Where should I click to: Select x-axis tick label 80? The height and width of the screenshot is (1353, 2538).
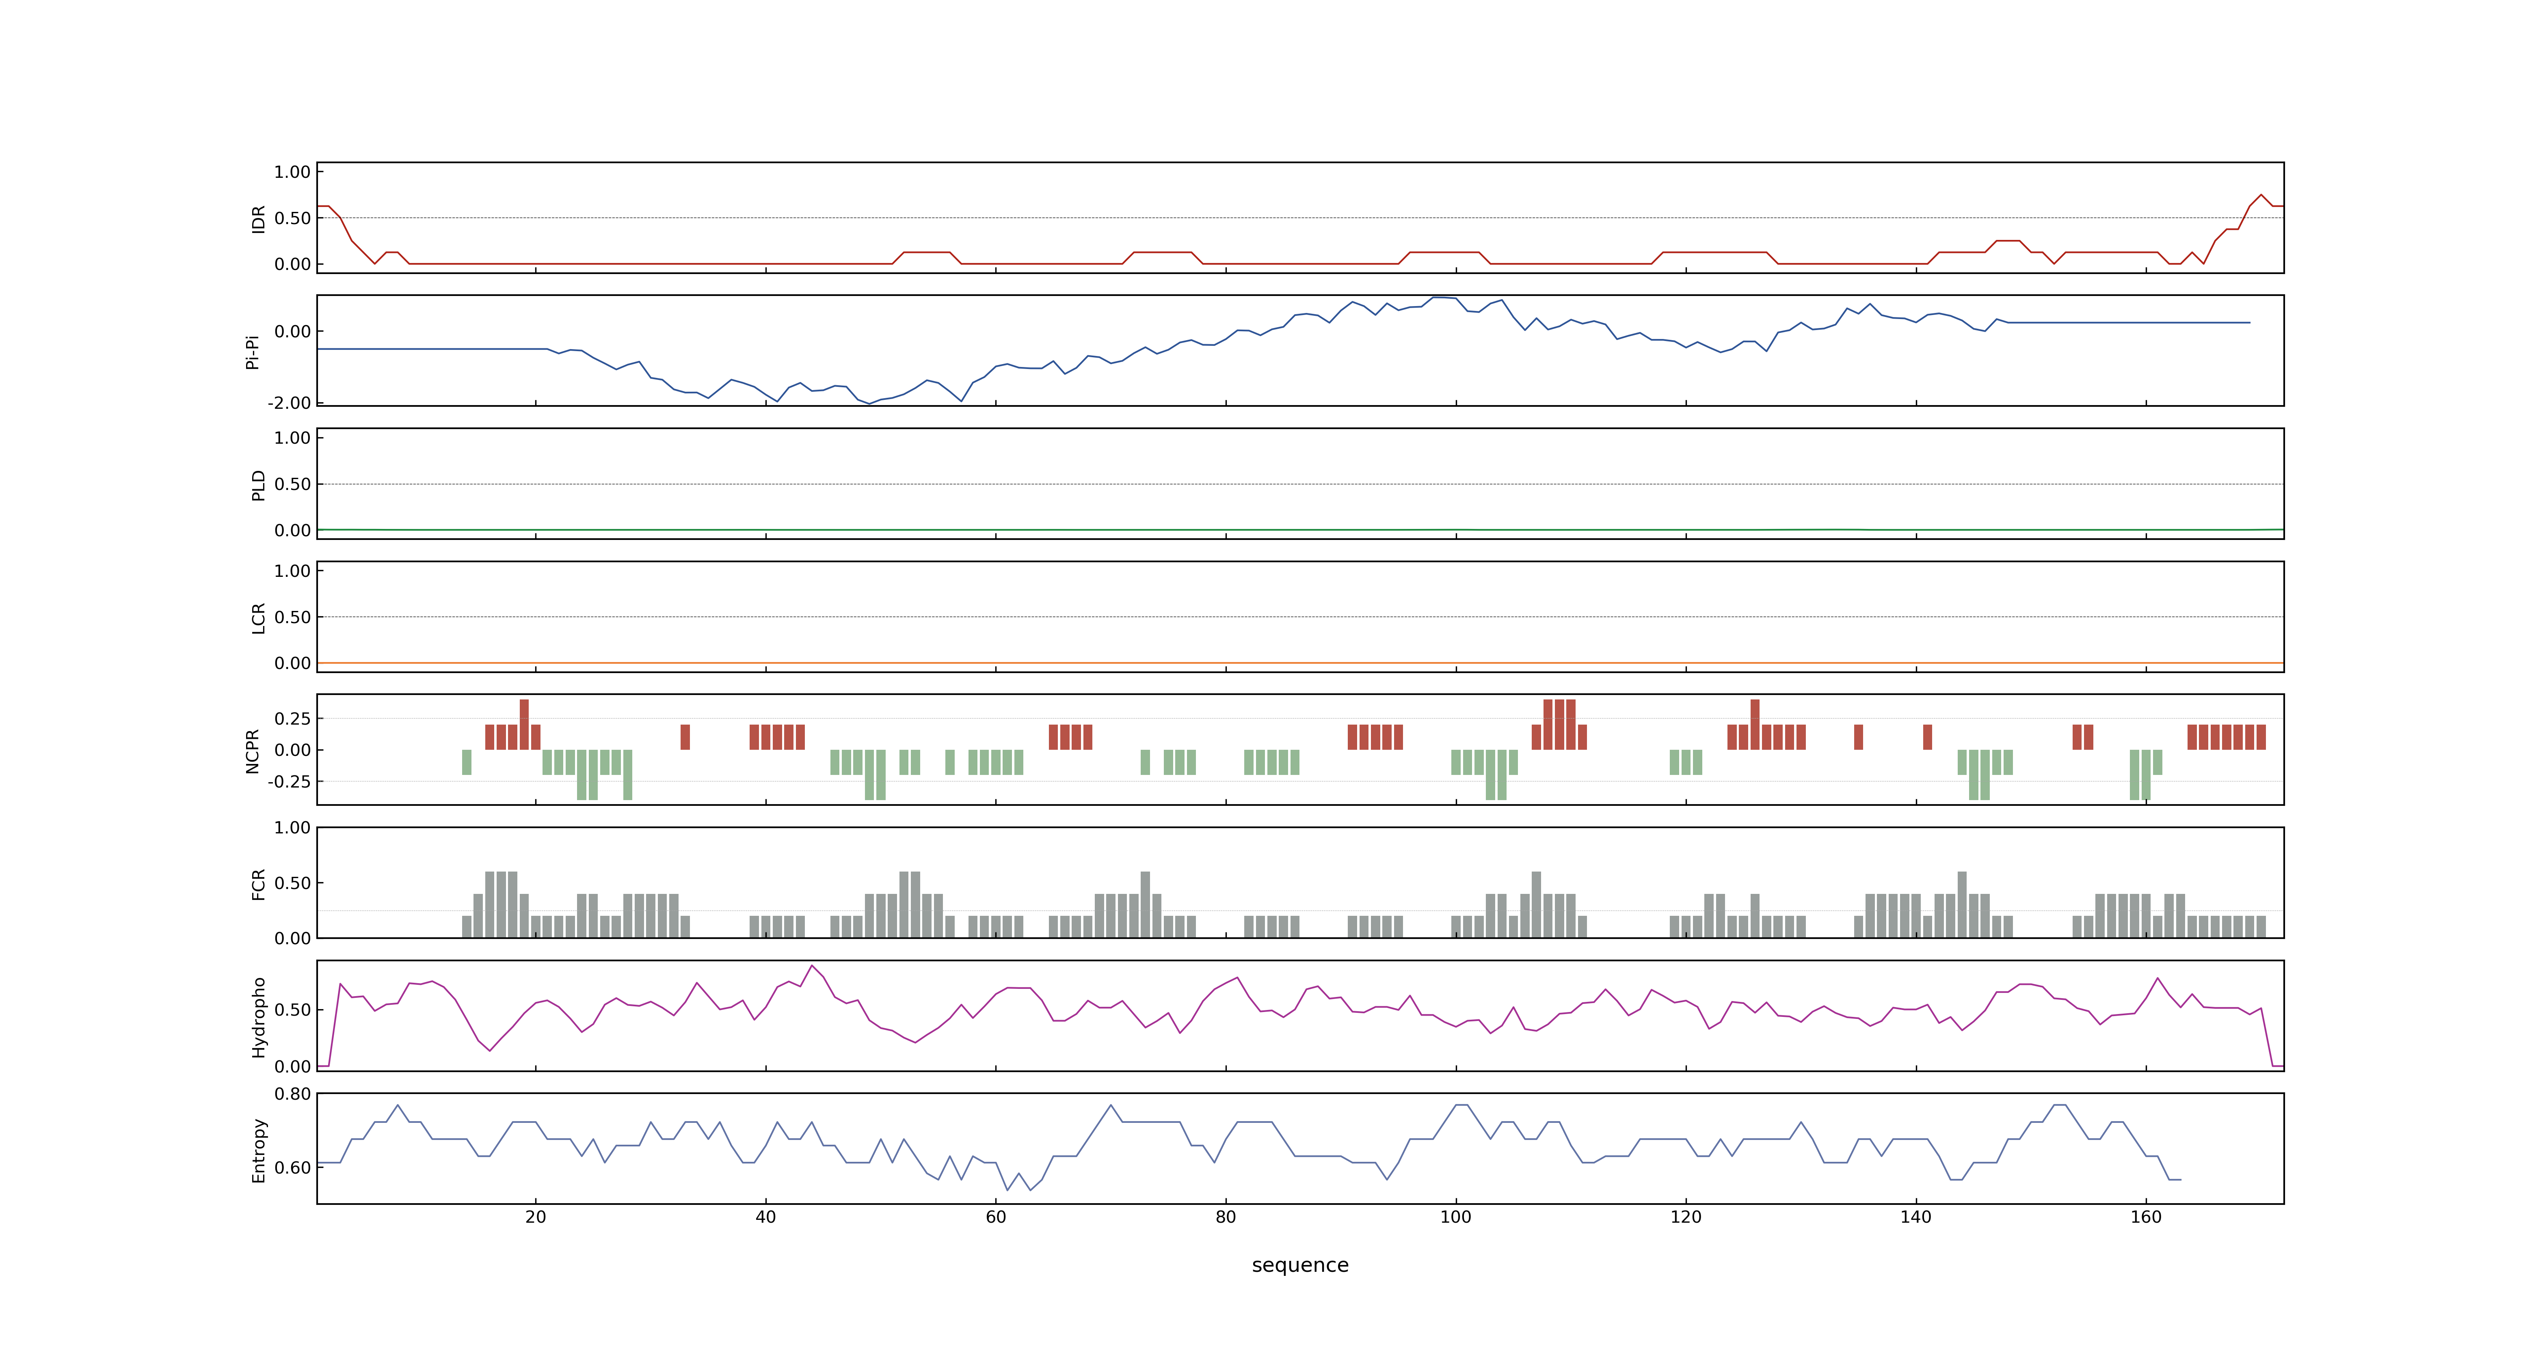click(1226, 1217)
